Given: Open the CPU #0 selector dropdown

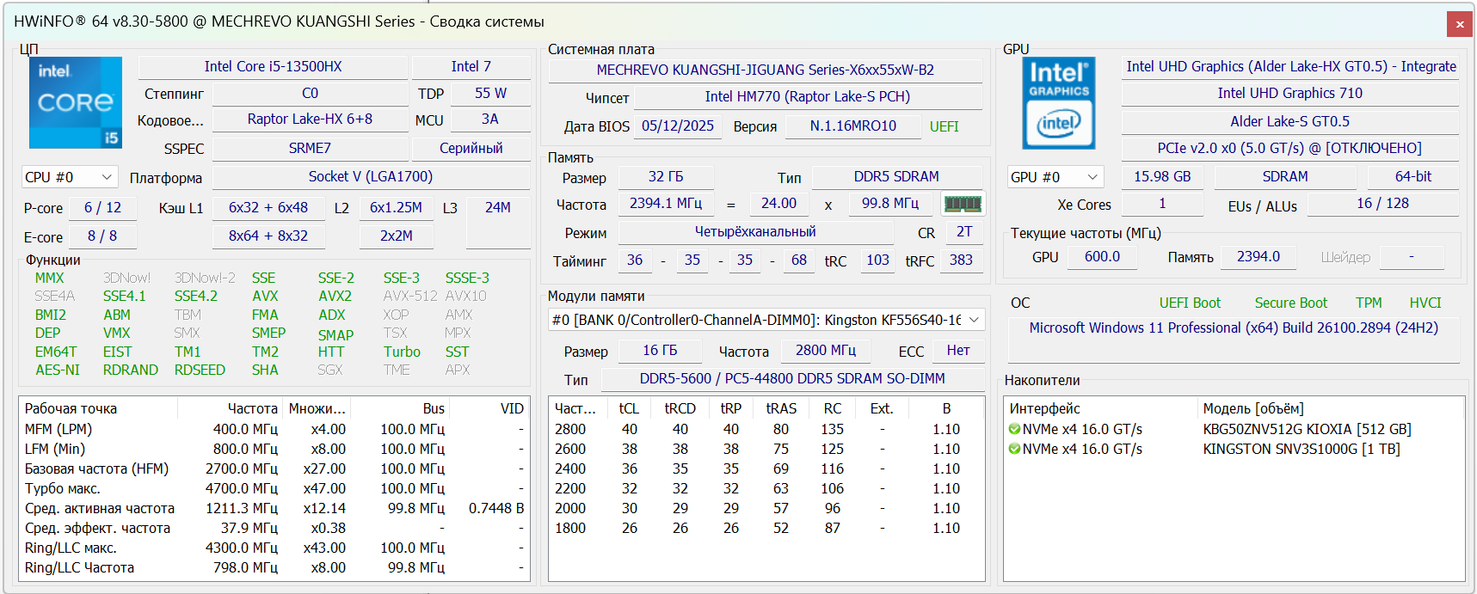Looking at the screenshot, I should click(70, 177).
